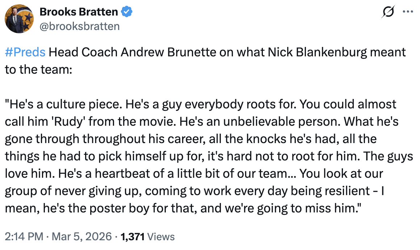Open the @brooksbratten handle link
Image resolution: width=420 pixels, height=250 pixels.
pyautogui.click(x=79, y=26)
